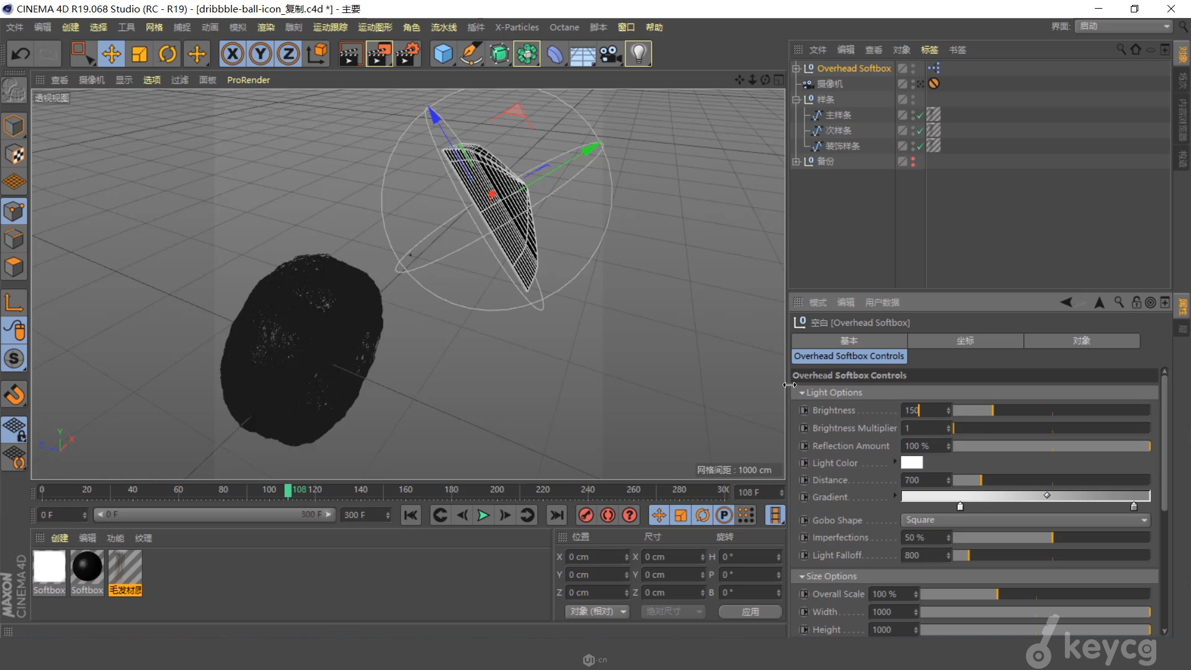The width and height of the screenshot is (1191, 670).
Task: Render the current view icon
Action: tap(350, 54)
